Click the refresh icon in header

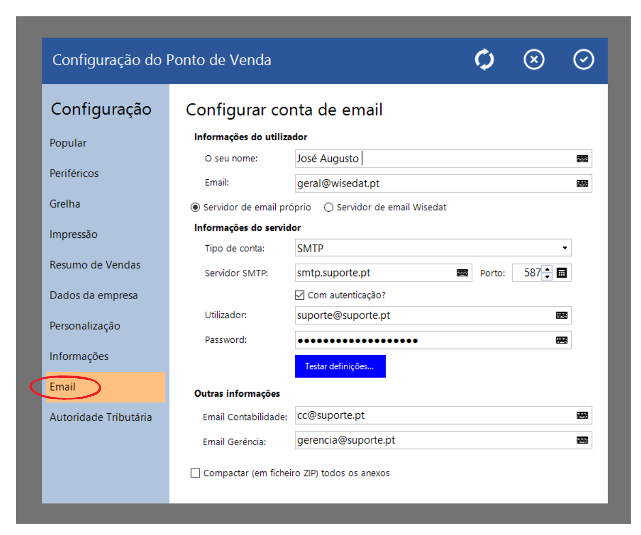coord(484,60)
